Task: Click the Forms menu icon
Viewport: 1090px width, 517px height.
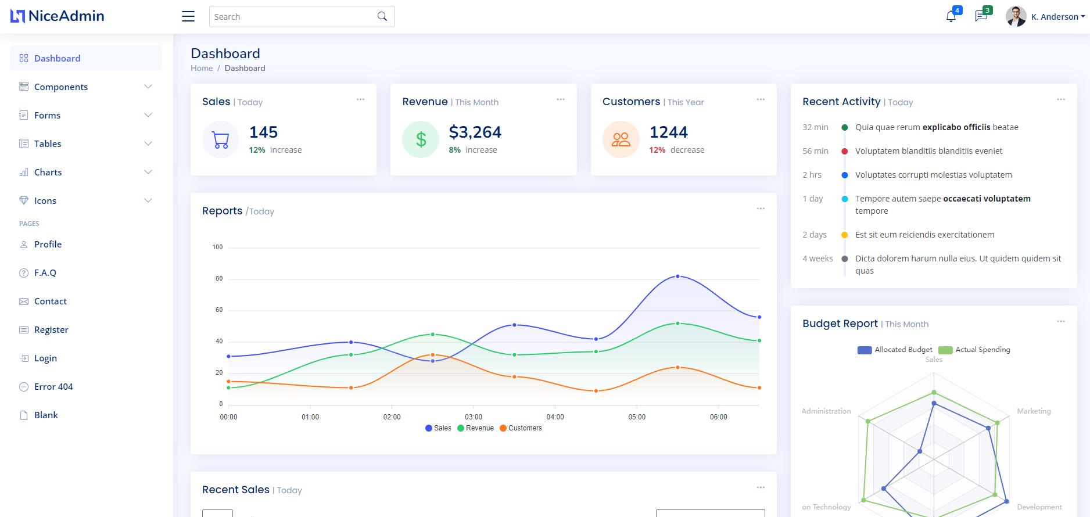Action: click(x=24, y=115)
